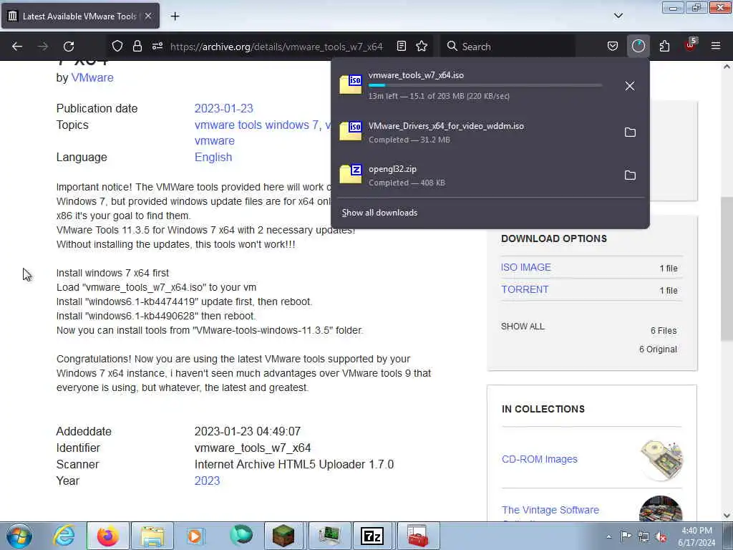Cancel the vmware_tools_w7_x64.iso download
733x550 pixels.
[x=630, y=86]
